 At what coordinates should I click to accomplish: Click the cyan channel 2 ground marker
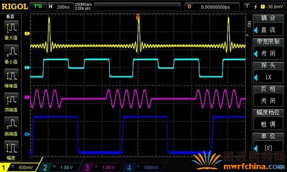point(27,68)
